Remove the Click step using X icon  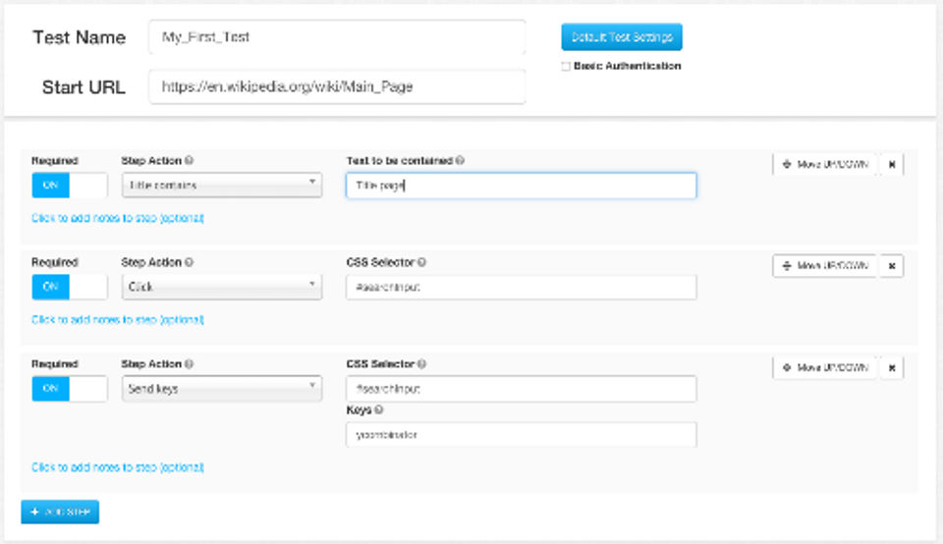point(891,266)
